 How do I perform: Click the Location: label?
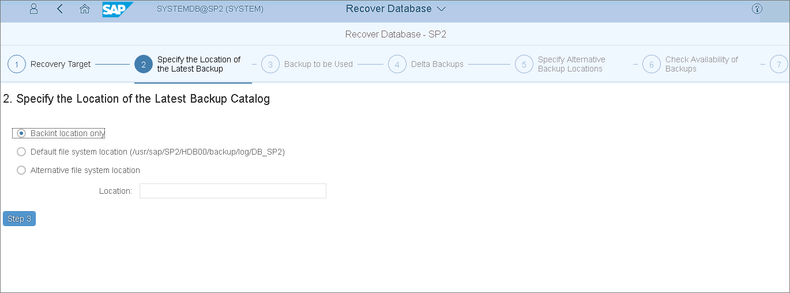tap(115, 191)
